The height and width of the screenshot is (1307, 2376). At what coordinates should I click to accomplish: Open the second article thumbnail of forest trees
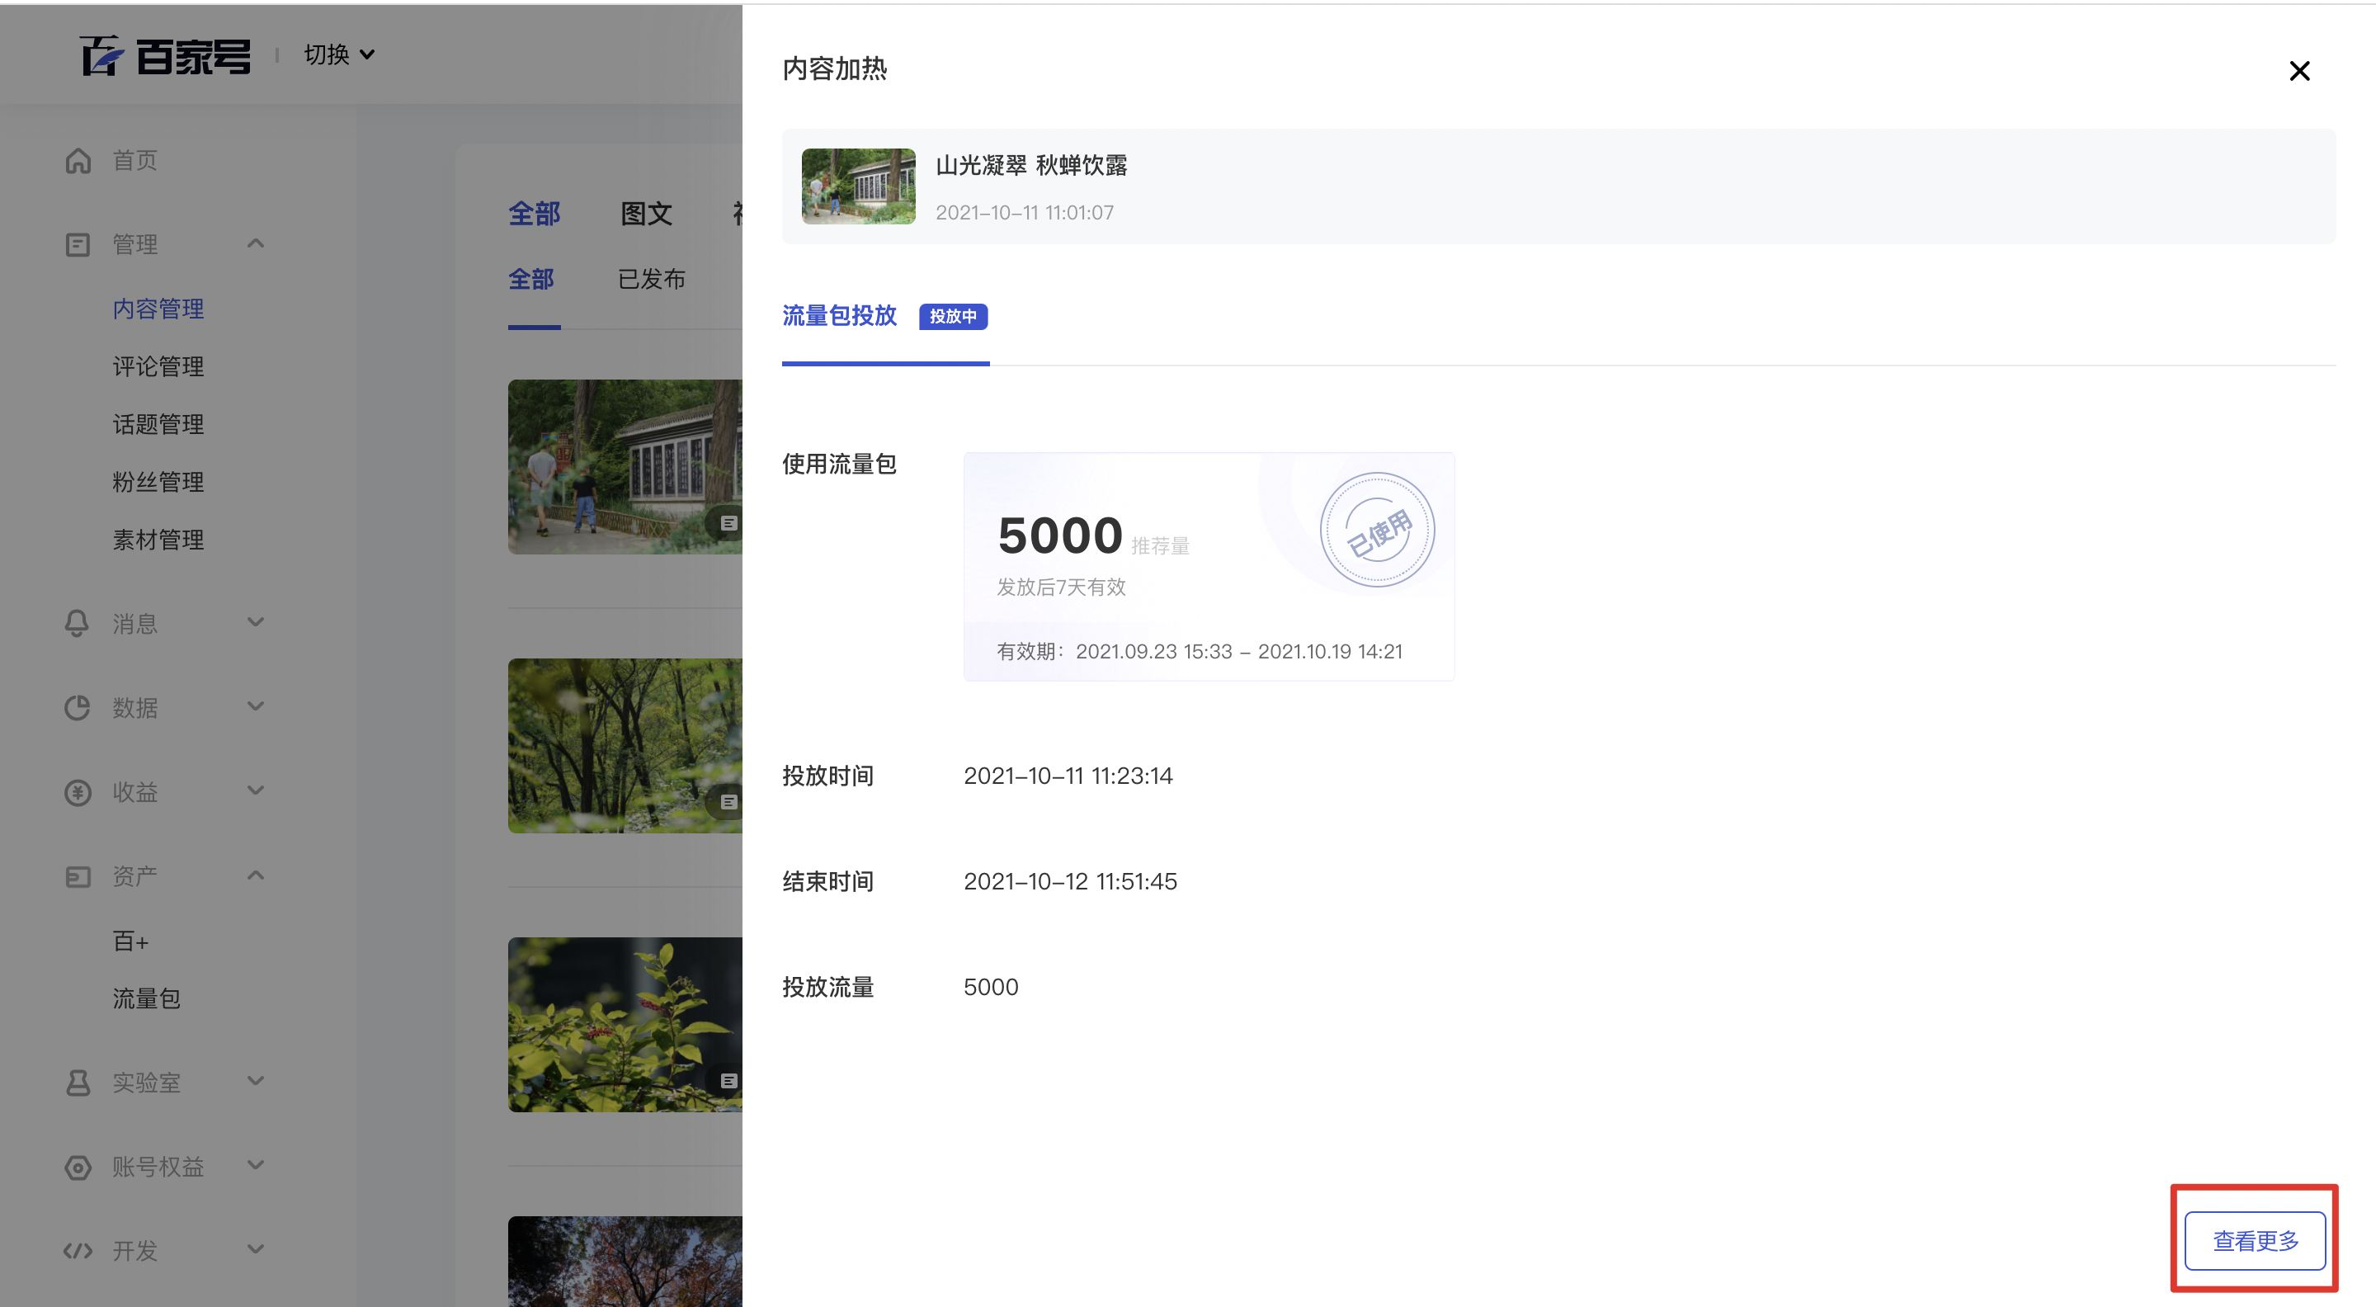(625, 745)
